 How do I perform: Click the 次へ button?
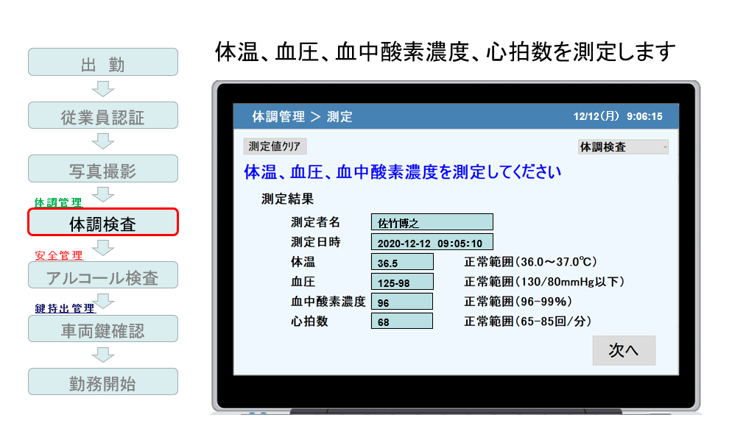click(624, 350)
